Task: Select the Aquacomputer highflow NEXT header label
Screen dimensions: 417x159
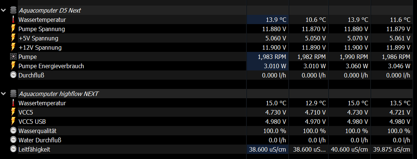Action: click(59, 94)
